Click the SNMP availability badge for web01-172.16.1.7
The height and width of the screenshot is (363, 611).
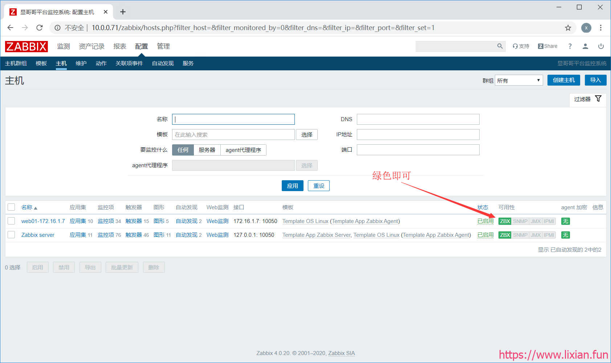coord(520,221)
